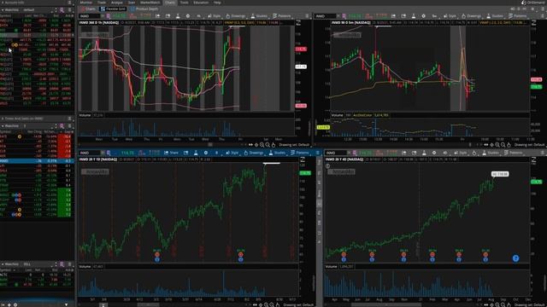
Task: Open Drawing set Default under the top-right chart
Action: coord(530,145)
